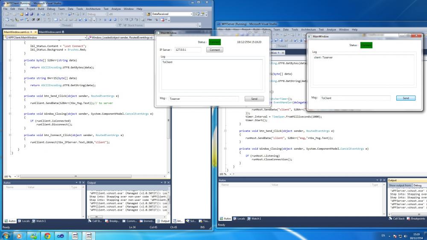This screenshot has height=240, width=427.
Task: Click the Cut scissors icon in toolbar
Action: [38, 14]
